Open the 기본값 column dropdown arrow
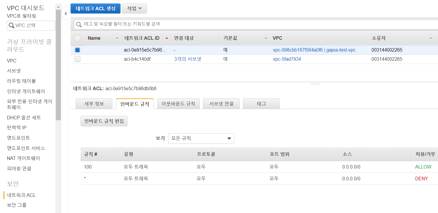Image resolution: width=438 pixels, height=213 pixels. 265,38
